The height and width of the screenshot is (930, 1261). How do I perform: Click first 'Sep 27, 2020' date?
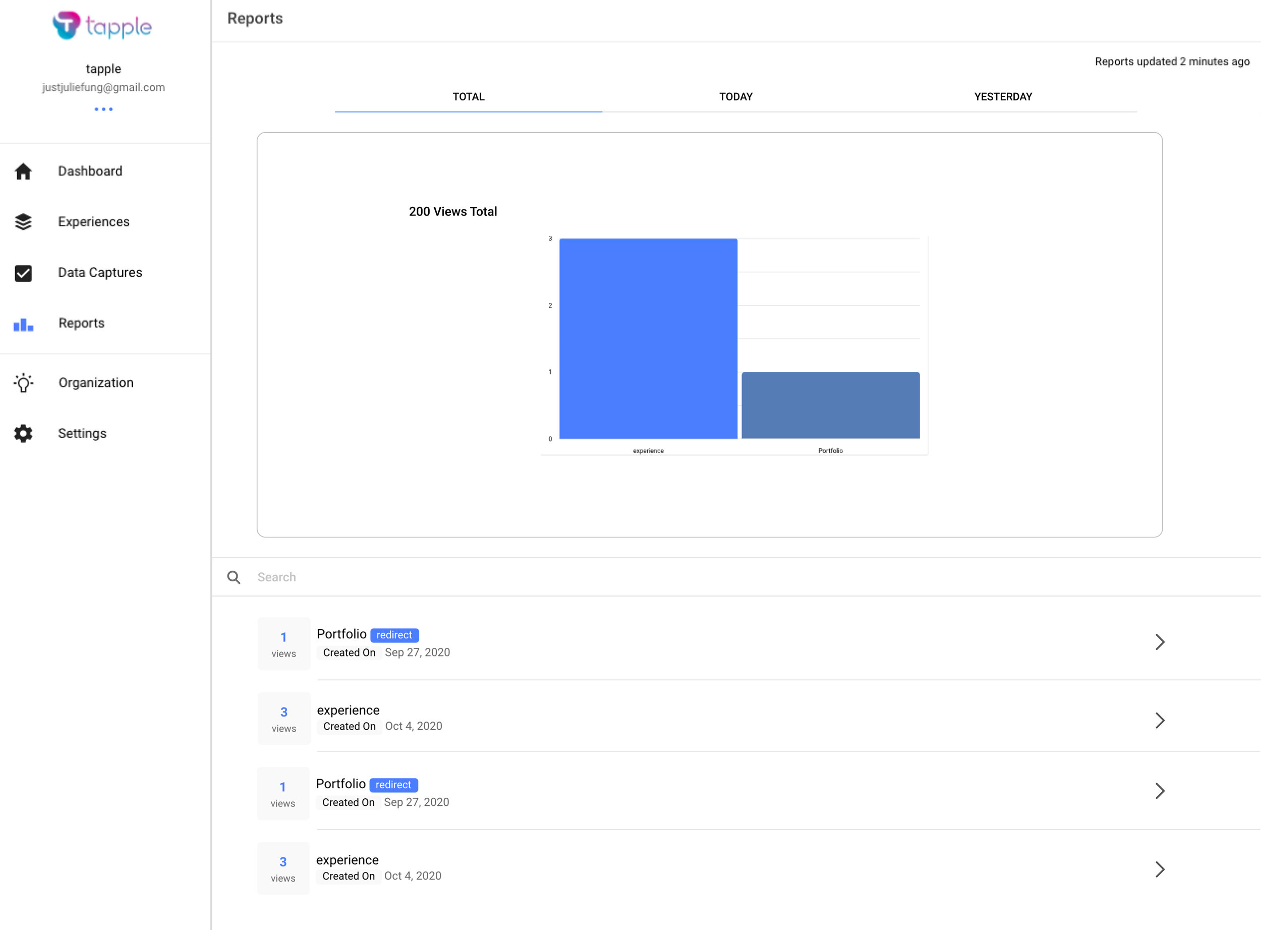click(418, 652)
